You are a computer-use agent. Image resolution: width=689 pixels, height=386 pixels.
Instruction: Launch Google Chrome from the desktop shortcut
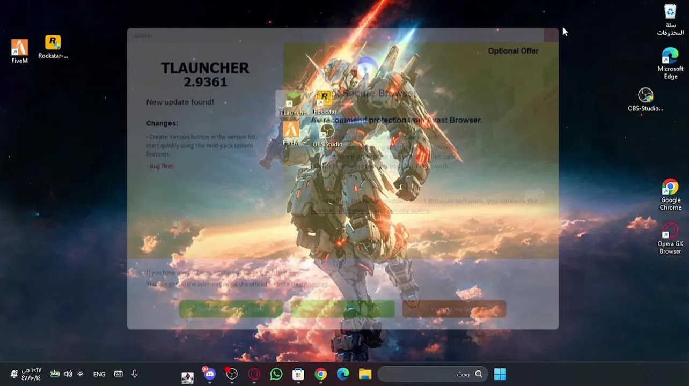coord(670,195)
